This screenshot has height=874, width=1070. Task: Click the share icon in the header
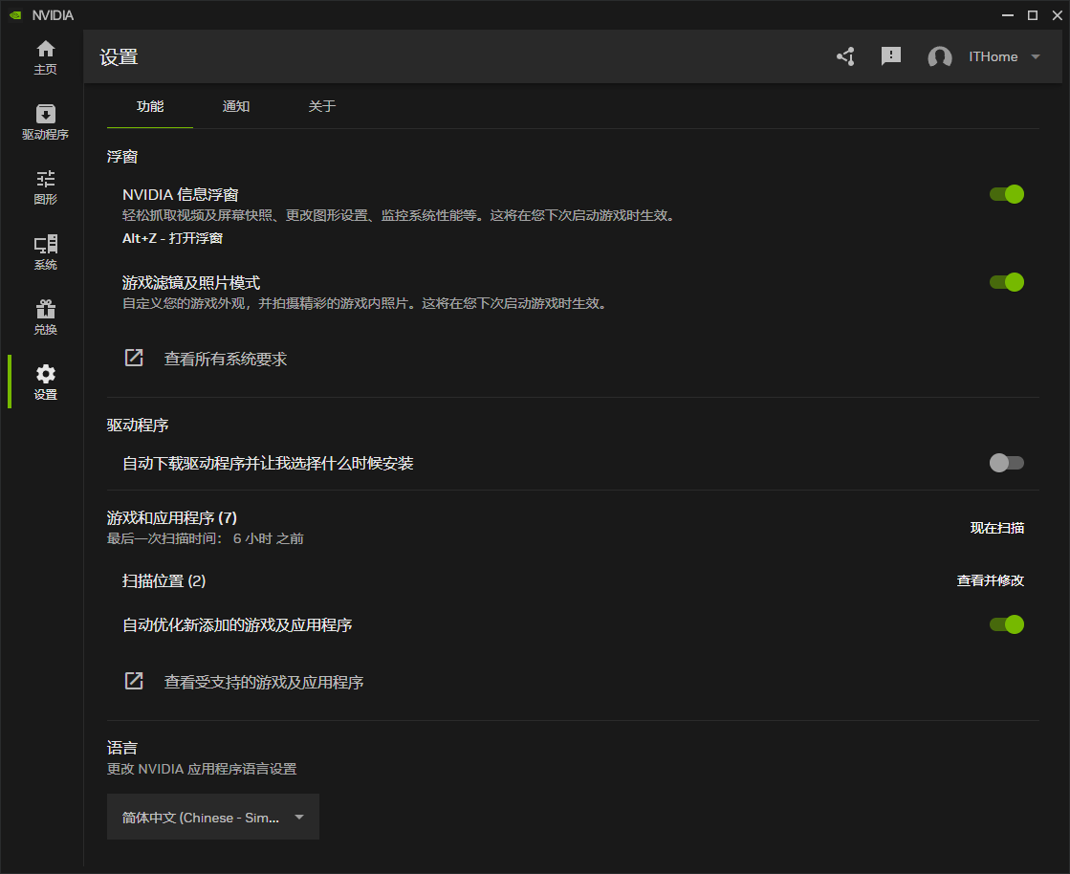pyautogui.click(x=845, y=56)
